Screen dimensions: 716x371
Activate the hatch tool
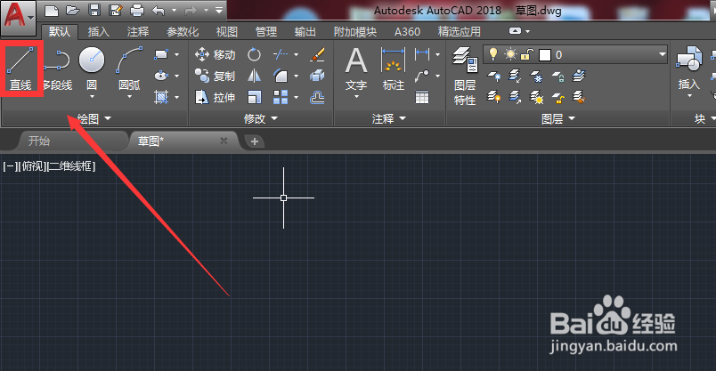tap(161, 97)
